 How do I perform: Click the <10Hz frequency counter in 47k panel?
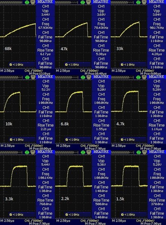[72, 64]
